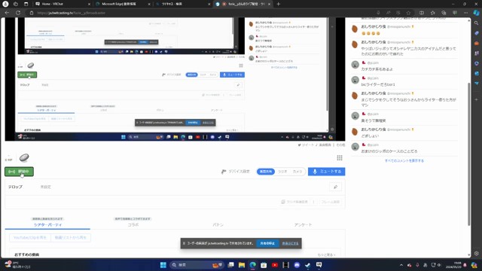Click the gear icon at player bottom right
Image resolution: width=482 pixels, height=271 pixels.
[332, 129]
